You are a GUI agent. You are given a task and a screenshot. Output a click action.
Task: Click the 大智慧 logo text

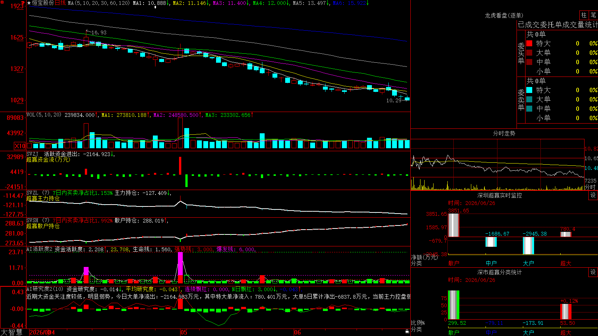point(12,332)
